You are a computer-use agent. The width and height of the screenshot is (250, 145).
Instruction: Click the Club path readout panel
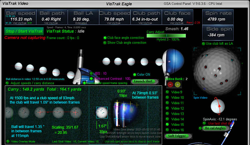(x=146, y=17)
